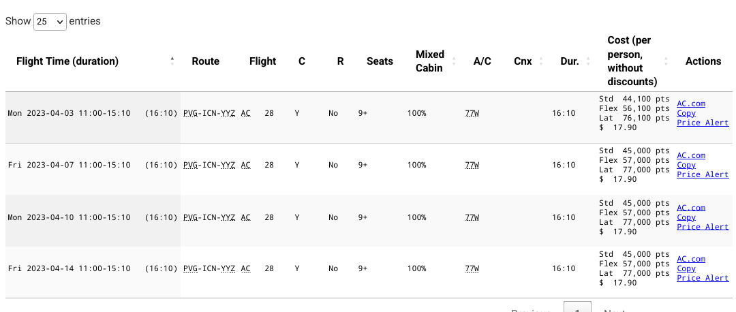Sort by Cnx column arrows

pyautogui.click(x=540, y=61)
